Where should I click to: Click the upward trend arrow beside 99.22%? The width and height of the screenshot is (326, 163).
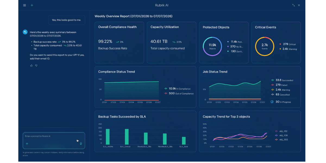(x=117, y=42)
